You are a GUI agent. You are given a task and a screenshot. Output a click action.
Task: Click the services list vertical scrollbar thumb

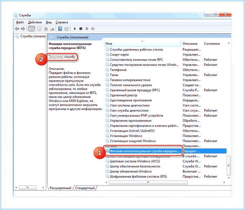coord(229,165)
